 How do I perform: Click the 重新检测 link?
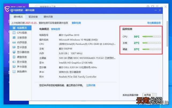(x=76, y=23)
